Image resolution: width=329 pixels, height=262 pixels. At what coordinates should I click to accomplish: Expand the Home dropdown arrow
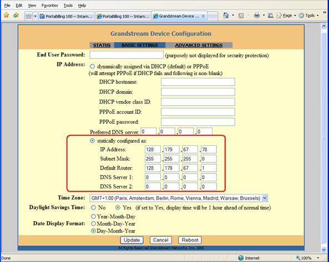233,15
